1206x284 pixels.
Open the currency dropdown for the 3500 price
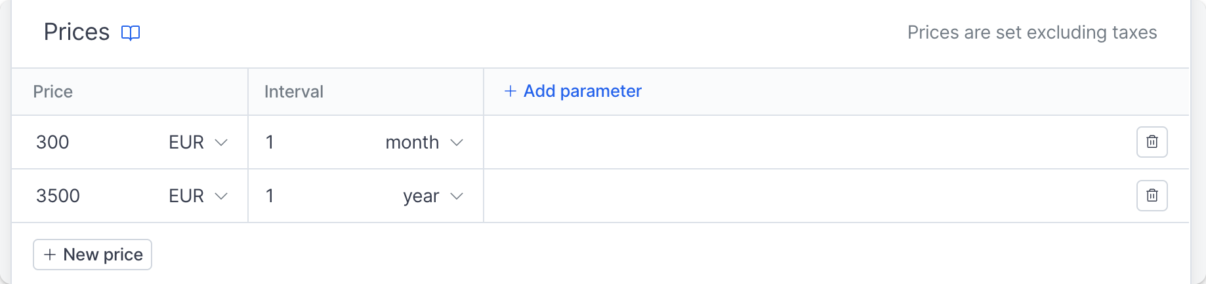198,196
